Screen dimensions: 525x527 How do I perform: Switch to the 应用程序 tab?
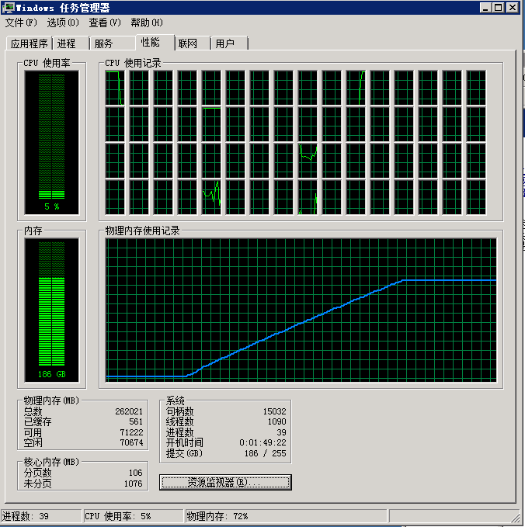30,43
